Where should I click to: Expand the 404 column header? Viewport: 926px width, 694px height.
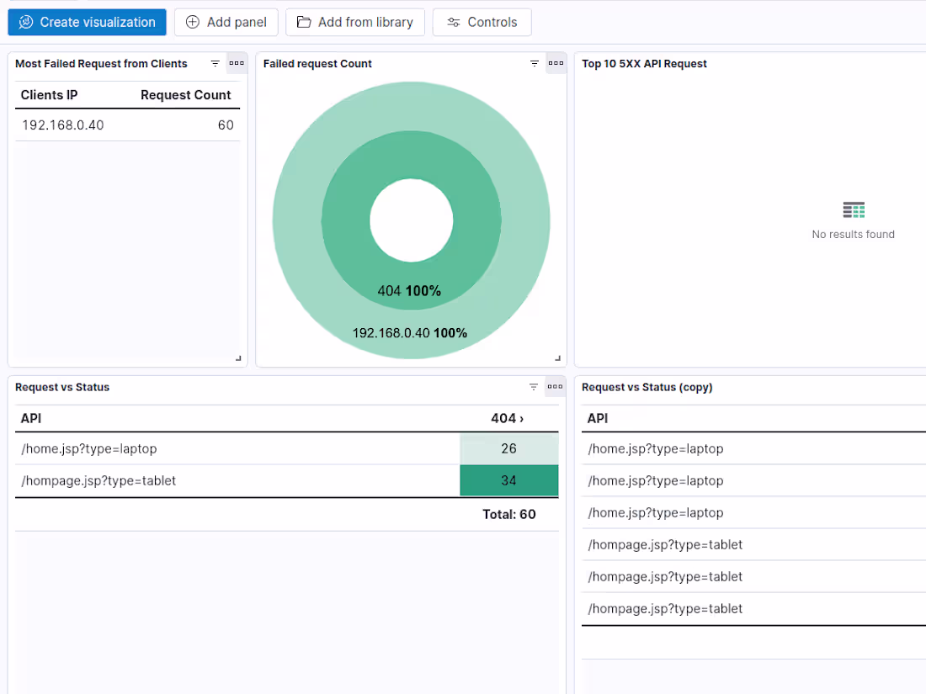tap(508, 418)
